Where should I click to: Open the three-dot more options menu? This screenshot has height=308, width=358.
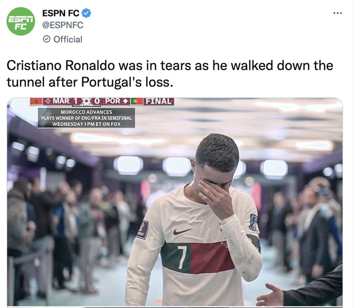[x=337, y=13]
